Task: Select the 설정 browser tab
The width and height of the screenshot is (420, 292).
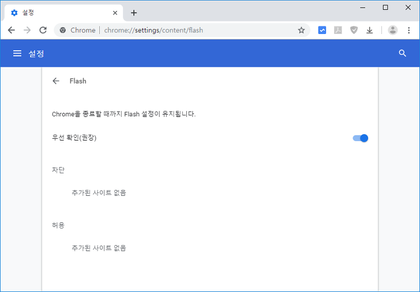Action: (63, 13)
